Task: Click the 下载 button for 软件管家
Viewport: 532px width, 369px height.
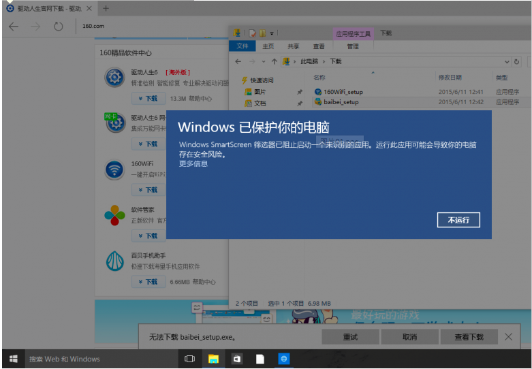Action: (148, 236)
